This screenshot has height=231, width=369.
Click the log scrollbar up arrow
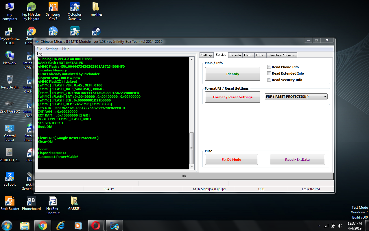pos(191,59)
